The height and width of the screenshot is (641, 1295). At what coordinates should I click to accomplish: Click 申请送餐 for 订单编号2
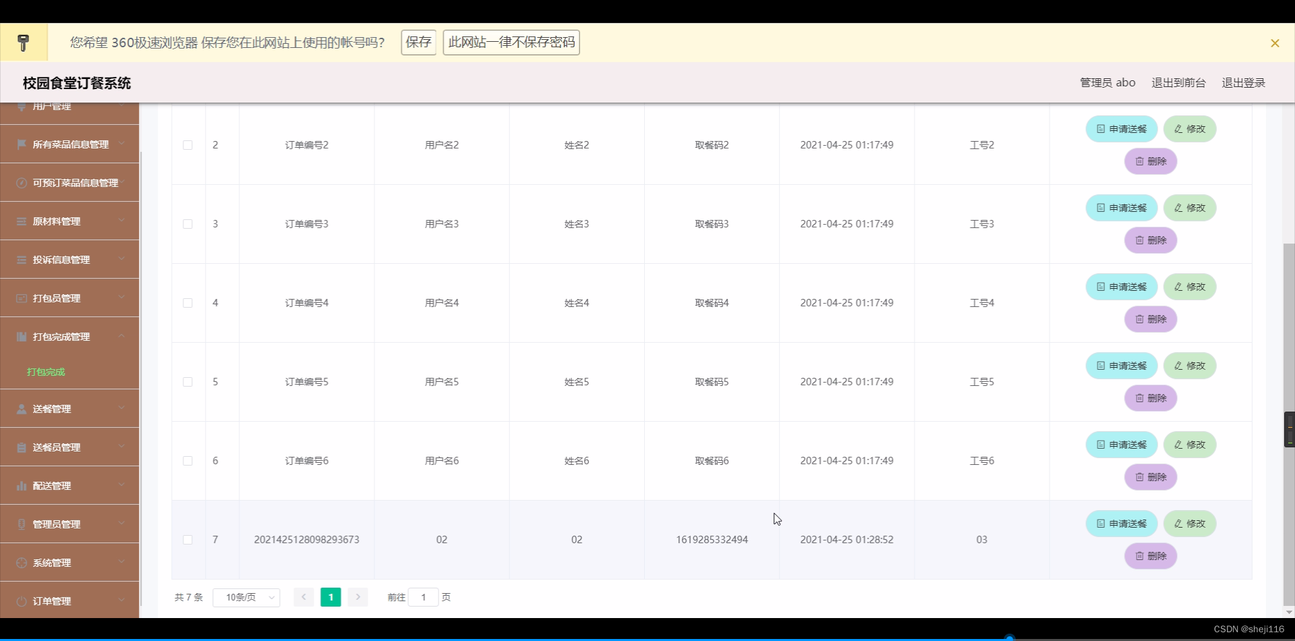click(1121, 128)
